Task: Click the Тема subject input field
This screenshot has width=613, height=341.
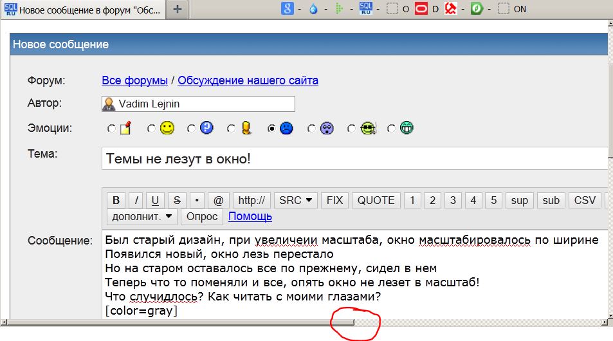Action: [354, 158]
